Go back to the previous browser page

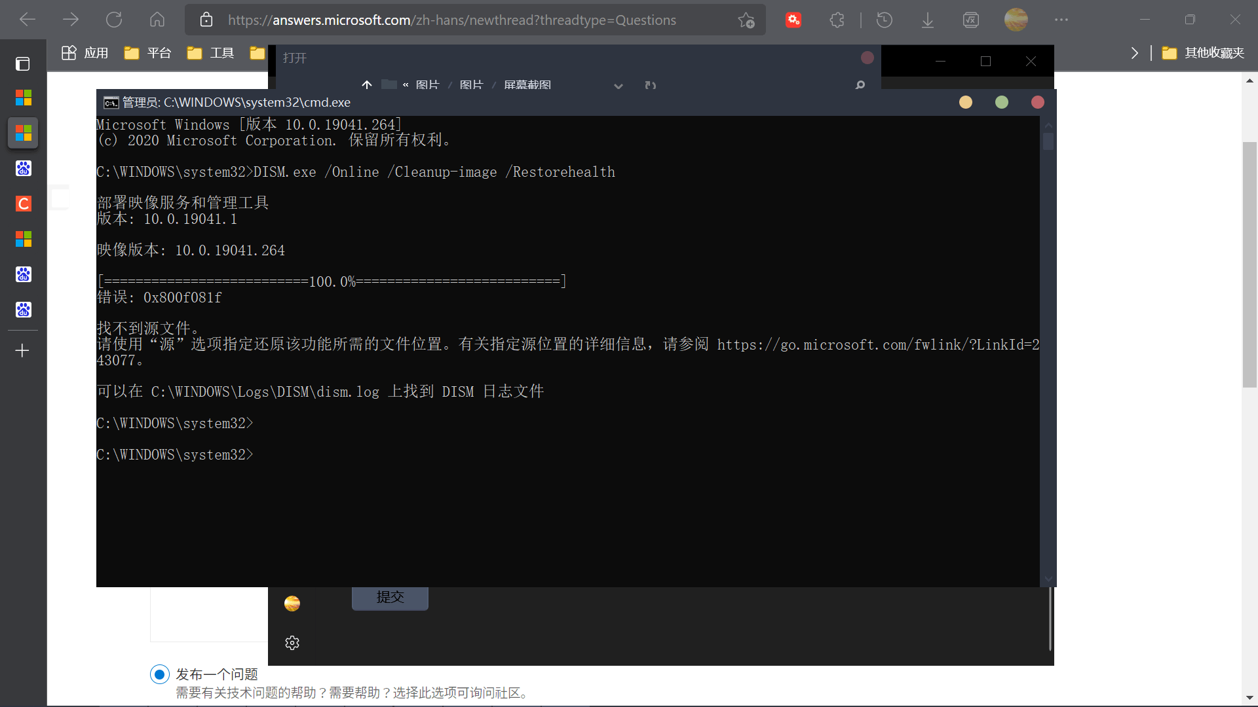27,20
